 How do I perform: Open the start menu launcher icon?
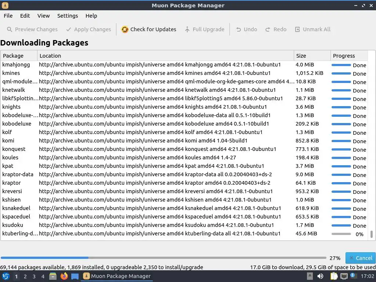tap(6, 276)
